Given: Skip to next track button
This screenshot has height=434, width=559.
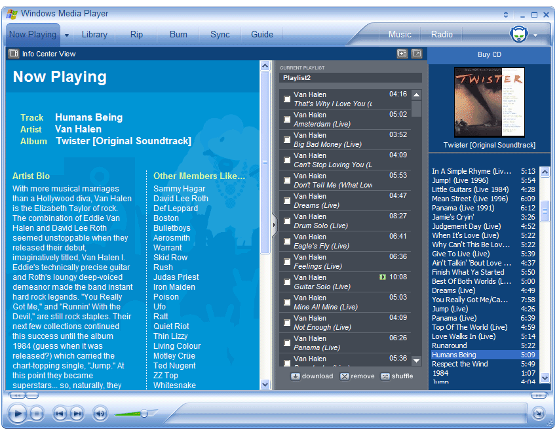Looking at the screenshot, I should point(77,414).
